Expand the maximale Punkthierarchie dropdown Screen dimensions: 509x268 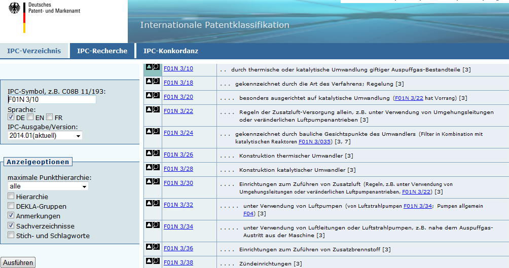click(x=48, y=186)
